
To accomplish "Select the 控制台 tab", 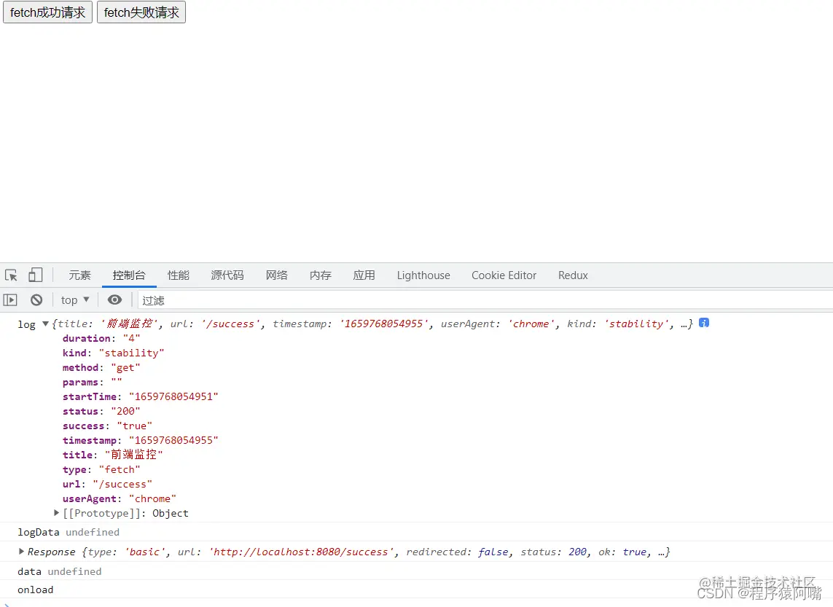I will (129, 275).
